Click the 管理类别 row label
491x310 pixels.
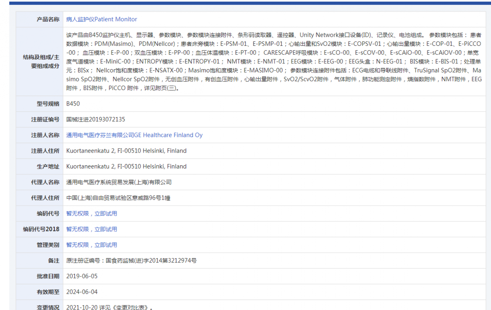click(48, 245)
